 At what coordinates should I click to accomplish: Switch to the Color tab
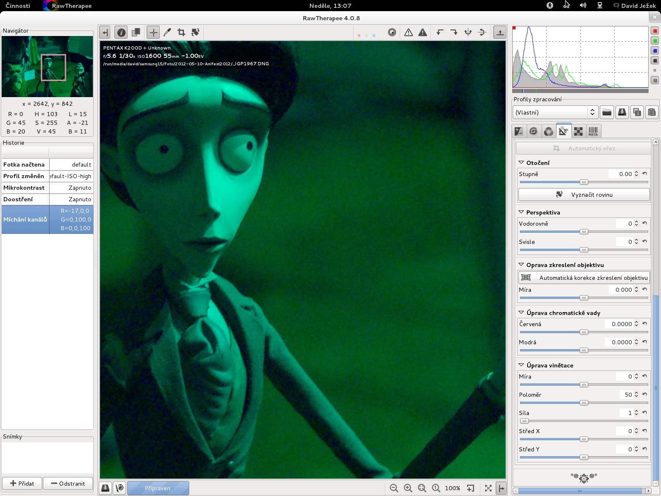(549, 131)
